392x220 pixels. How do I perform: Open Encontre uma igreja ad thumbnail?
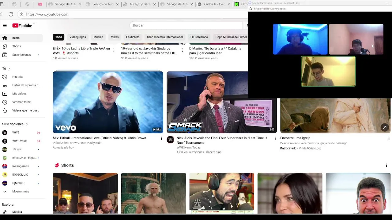(x=335, y=116)
